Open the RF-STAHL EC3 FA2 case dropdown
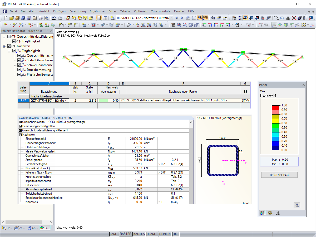 (x=171, y=18)
